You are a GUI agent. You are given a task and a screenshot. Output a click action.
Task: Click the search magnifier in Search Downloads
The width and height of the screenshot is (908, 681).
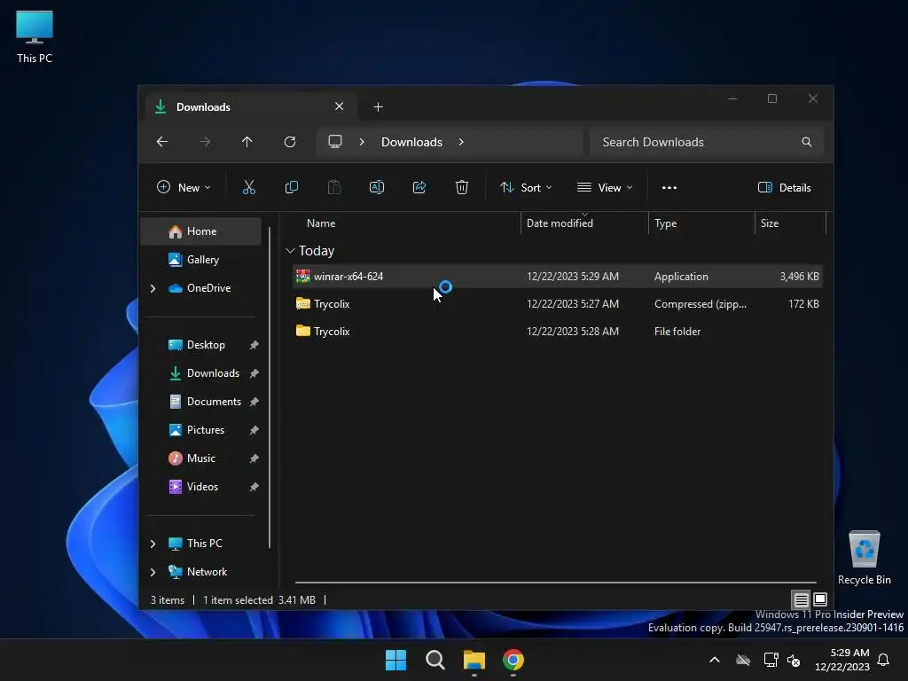pyautogui.click(x=806, y=142)
